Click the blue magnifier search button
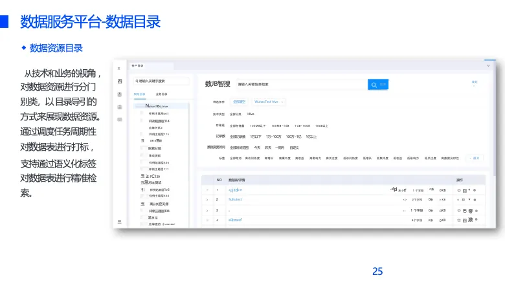505x284 pixels. pyautogui.click(x=378, y=85)
